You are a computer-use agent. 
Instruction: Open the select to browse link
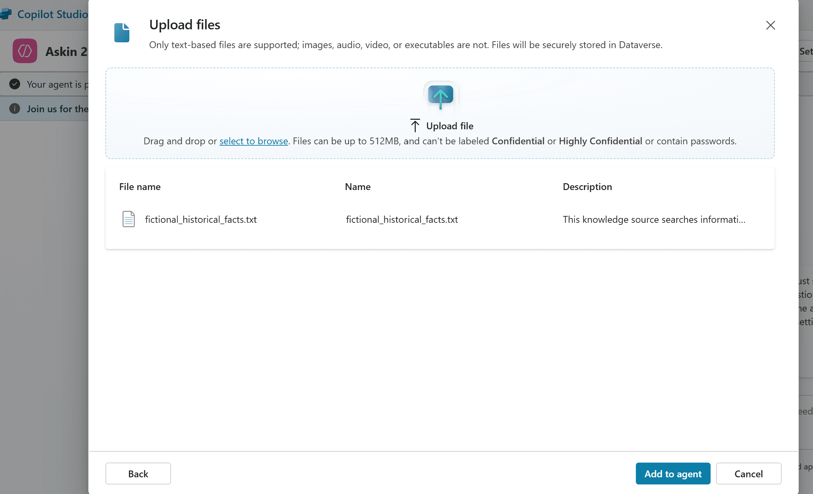[x=254, y=141]
